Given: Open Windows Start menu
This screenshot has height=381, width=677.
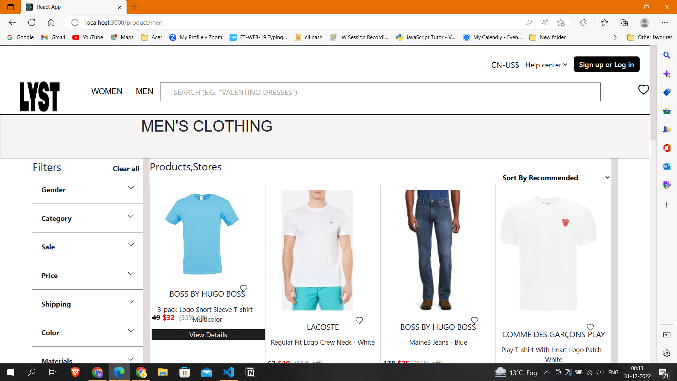Looking at the screenshot, I should coord(11,372).
